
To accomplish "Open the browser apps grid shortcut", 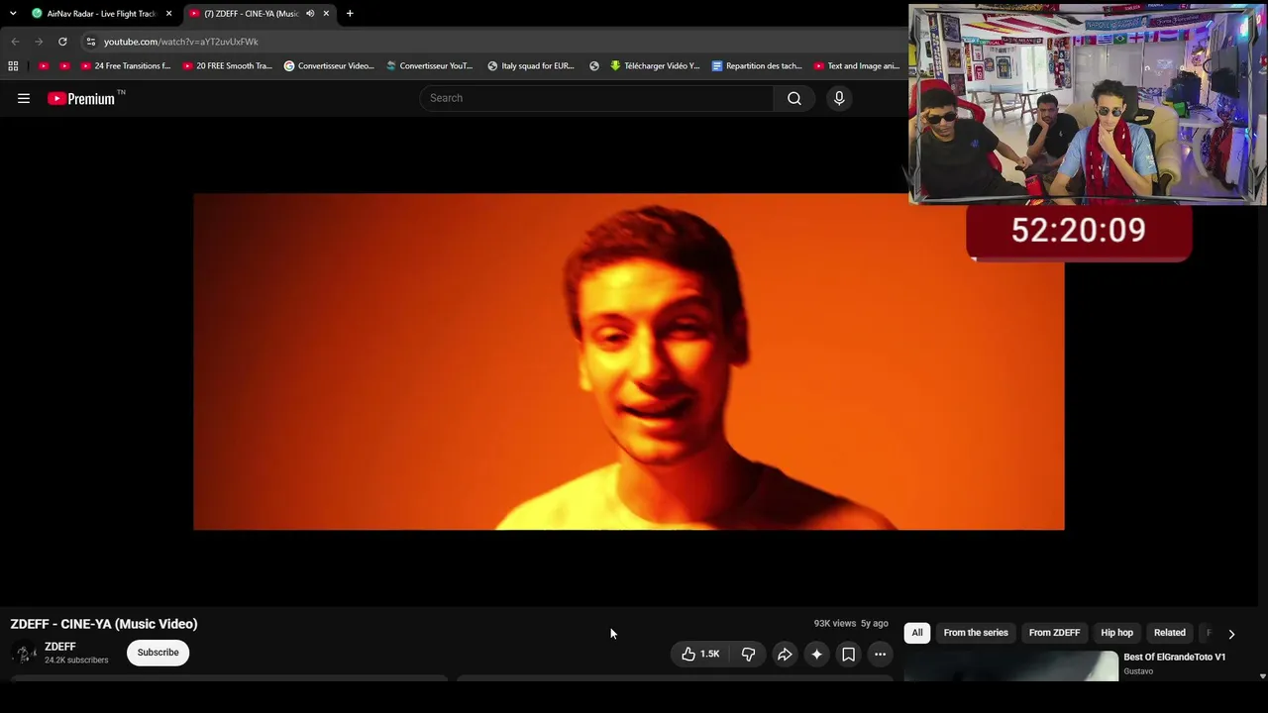I will pos(13,66).
